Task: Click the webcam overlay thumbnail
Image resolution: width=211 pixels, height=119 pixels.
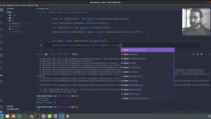Action: [x=196, y=22]
